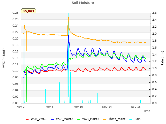The width and height of the screenshot is (166, 124).
Task: Click the 2.6 rain axis value
Action: pos(154,13)
